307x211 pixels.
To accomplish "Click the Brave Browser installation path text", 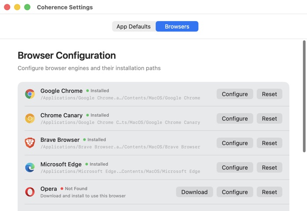I will click(x=120, y=147).
